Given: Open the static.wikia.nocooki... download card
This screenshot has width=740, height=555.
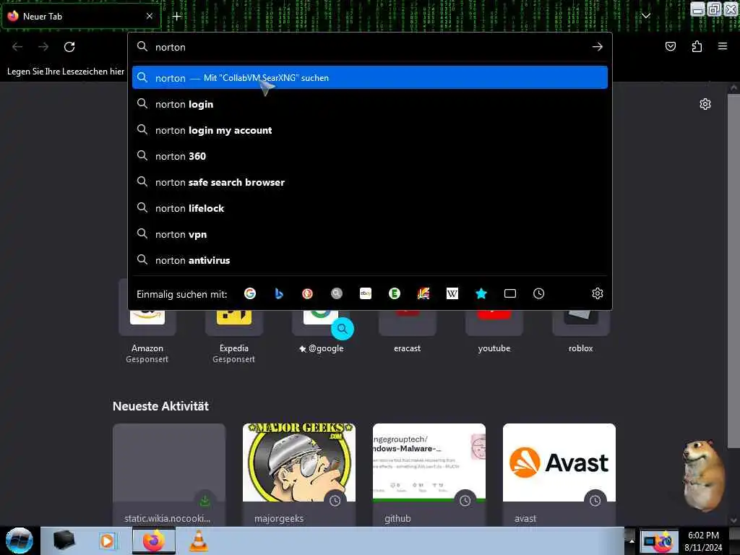Looking at the screenshot, I should (169, 474).
